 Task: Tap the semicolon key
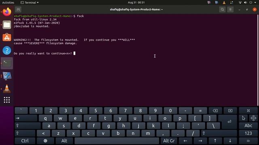183,126
